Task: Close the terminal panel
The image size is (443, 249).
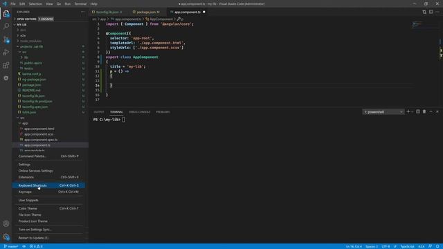Action: coord(437,112)
